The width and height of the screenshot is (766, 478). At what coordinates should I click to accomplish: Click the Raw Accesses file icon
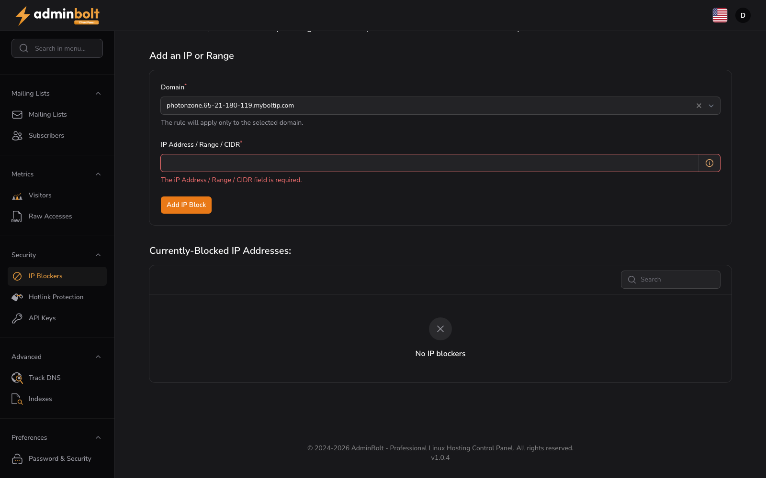[17, 217]
